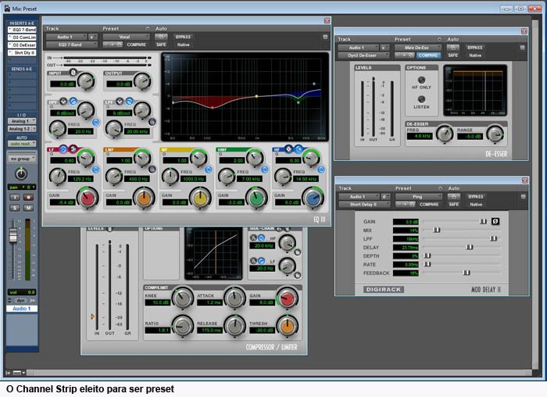
Task: Click the FEEDBACK slider handle in Mod Delay
Action: point(466,273)
